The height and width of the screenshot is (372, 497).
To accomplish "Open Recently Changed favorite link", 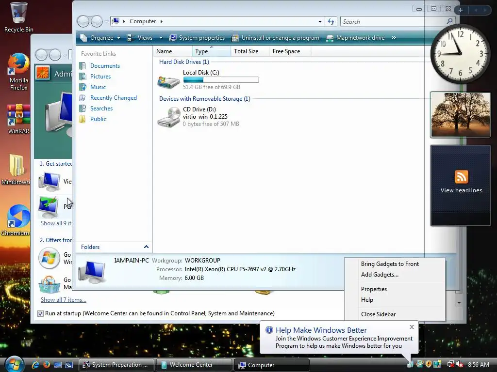I will [x=114, y=98].
